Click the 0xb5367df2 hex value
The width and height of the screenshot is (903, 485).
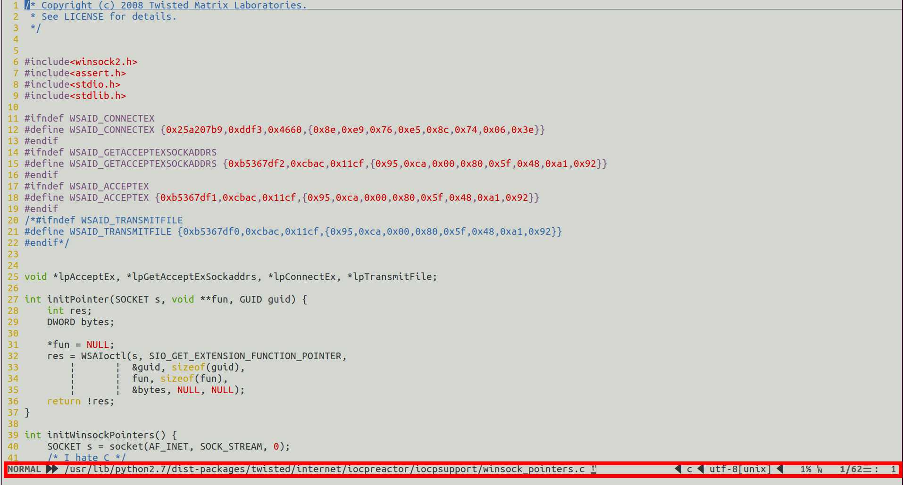click(x=256, y=164)
